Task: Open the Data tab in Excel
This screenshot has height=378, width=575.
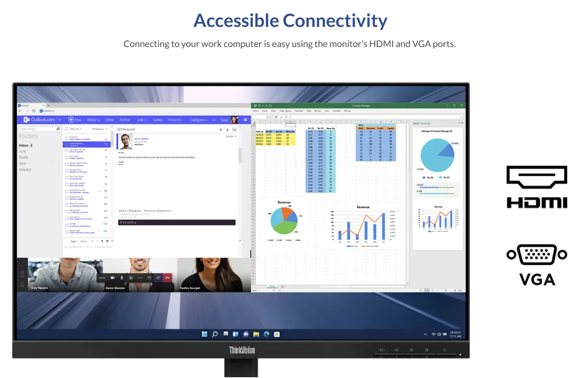Action: (x=309, y=111)
